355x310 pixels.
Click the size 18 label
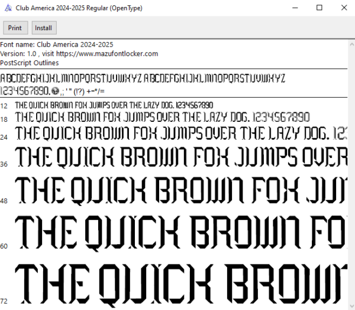click(x=4, y=120)
